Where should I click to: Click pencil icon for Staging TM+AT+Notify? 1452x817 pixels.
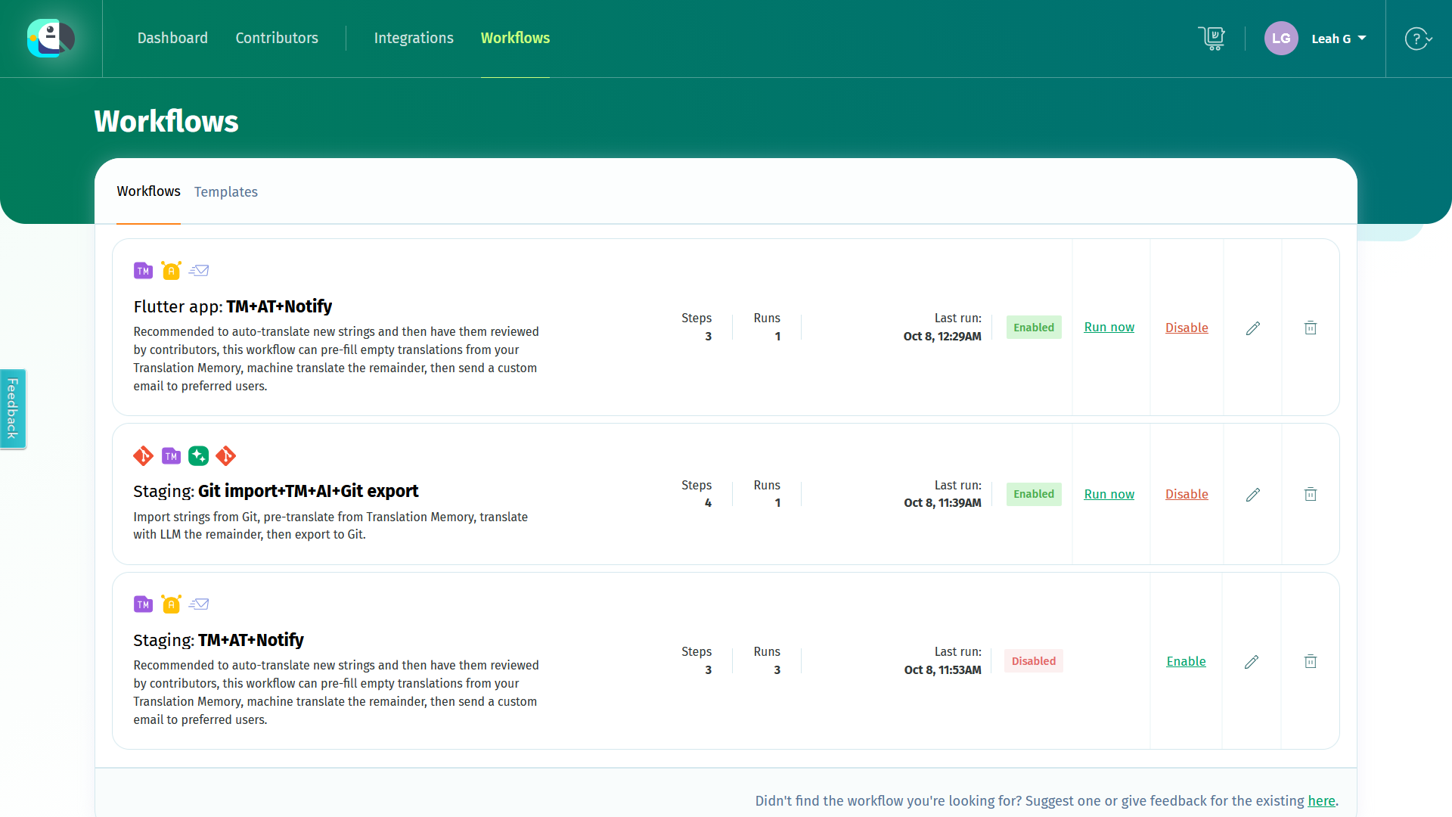[1252, 662]
